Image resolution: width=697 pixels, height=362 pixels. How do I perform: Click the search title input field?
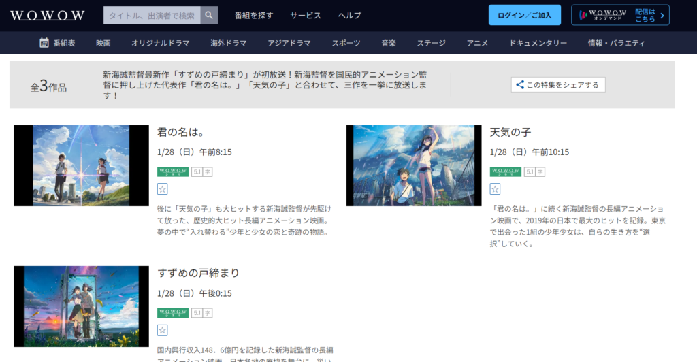152,15
